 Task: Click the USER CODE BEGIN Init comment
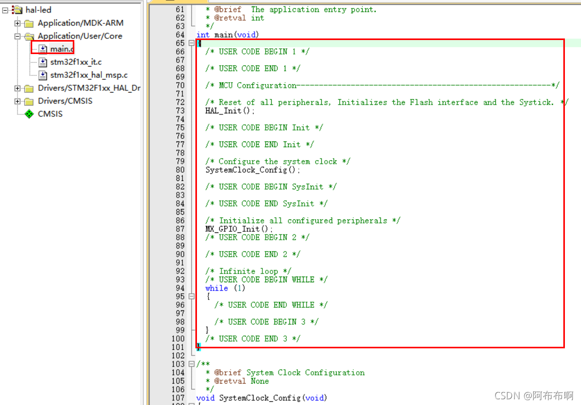click(264, 128)
